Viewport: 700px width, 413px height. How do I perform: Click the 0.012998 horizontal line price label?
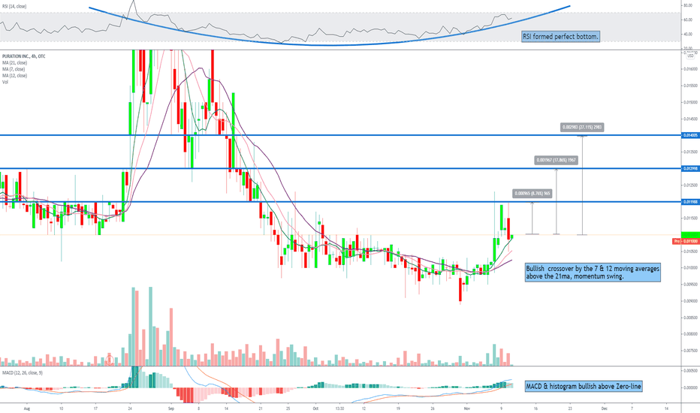point(691,168)
